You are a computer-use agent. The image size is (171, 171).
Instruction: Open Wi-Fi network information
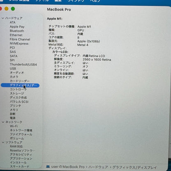point(14,126)
